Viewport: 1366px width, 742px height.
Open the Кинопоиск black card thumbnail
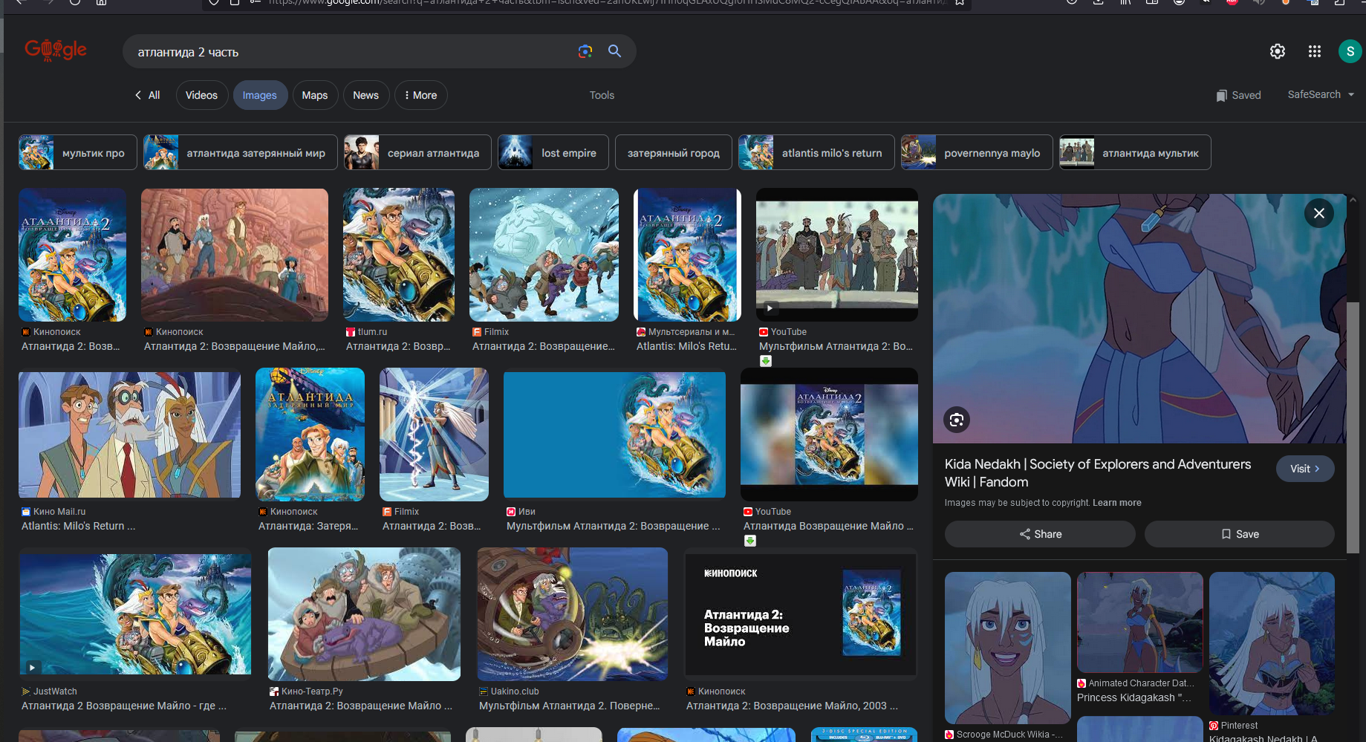pos(801,614)
